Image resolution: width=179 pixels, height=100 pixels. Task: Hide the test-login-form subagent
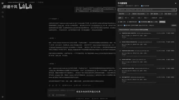pyautogui.click(x=168, y=77)
